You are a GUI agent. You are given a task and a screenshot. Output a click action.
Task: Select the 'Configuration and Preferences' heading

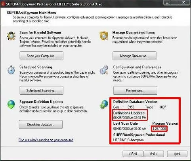point(137,67)
